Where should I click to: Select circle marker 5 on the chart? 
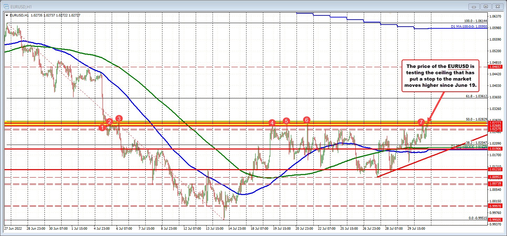[x=286, y=121]
